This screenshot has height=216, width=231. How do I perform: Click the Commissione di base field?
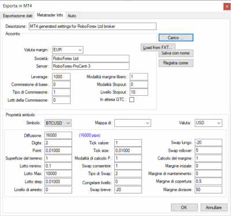(61, 84)
